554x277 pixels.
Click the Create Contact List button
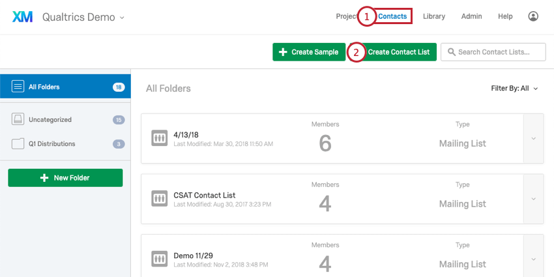393,52
